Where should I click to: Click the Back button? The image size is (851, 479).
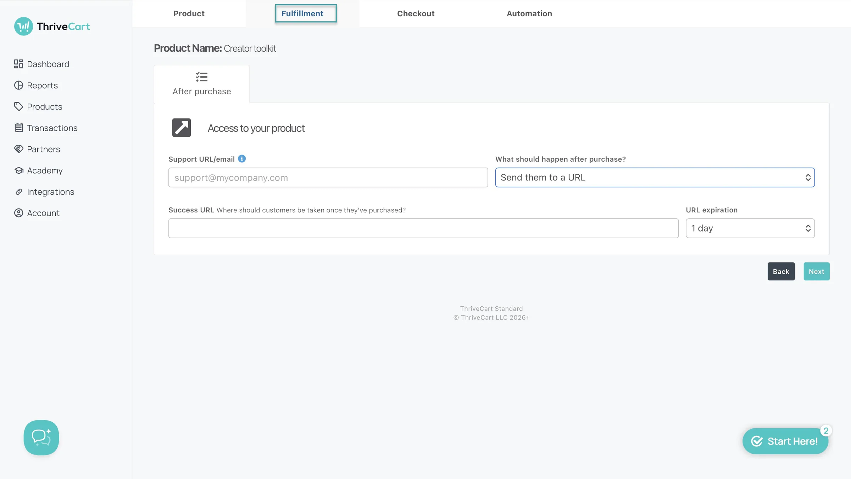781,271
